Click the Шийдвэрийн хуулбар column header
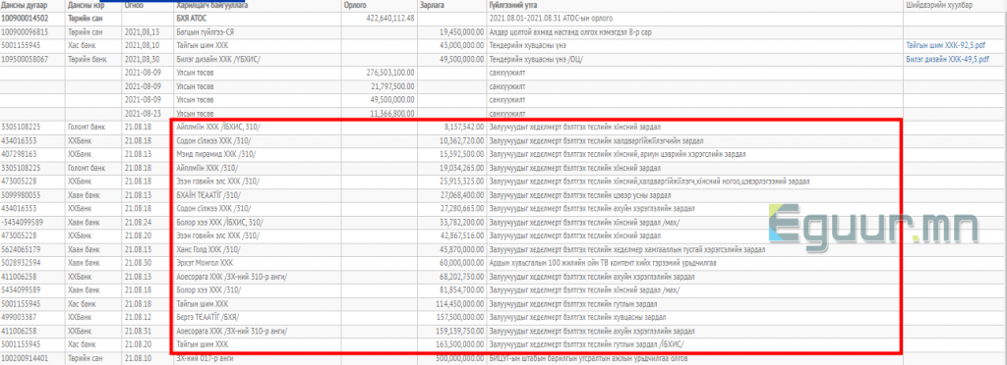The height and width of the screenshot is (365, 1007). [x=937, y=5]
